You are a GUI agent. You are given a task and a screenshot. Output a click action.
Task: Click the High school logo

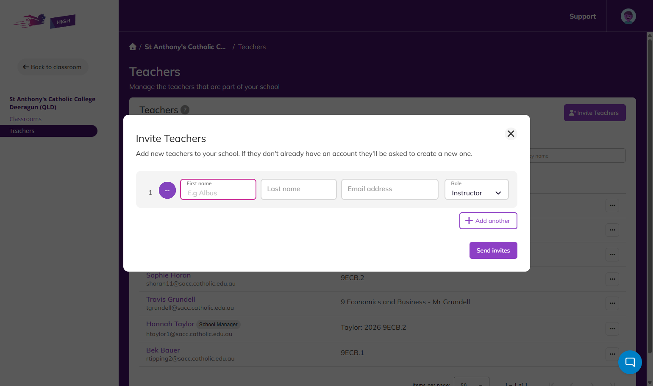(44, 21)
